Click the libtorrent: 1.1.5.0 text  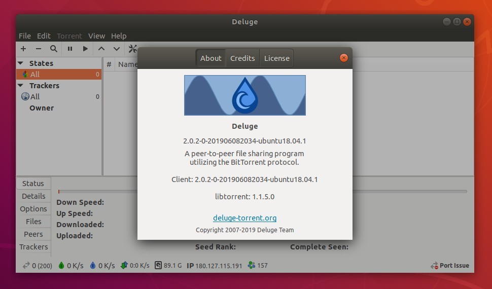coord(245,197)
